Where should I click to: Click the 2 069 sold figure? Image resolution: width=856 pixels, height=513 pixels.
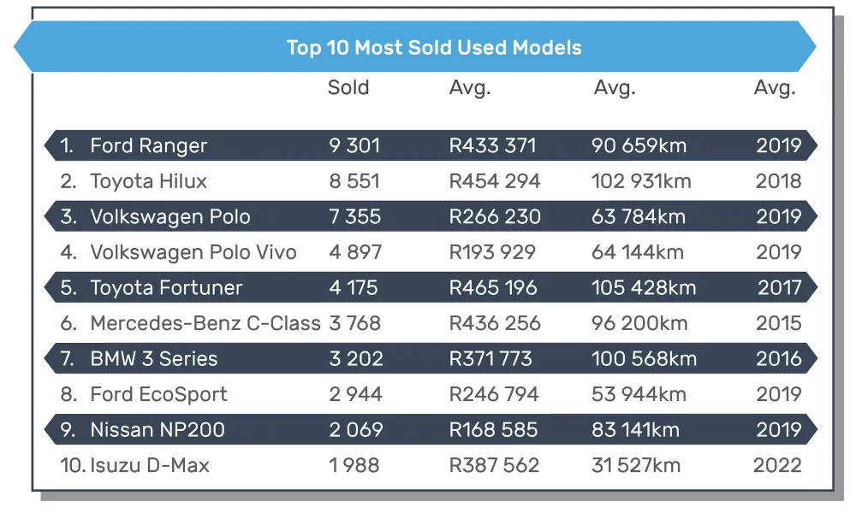pyautogui.click(x=355, y=430)
